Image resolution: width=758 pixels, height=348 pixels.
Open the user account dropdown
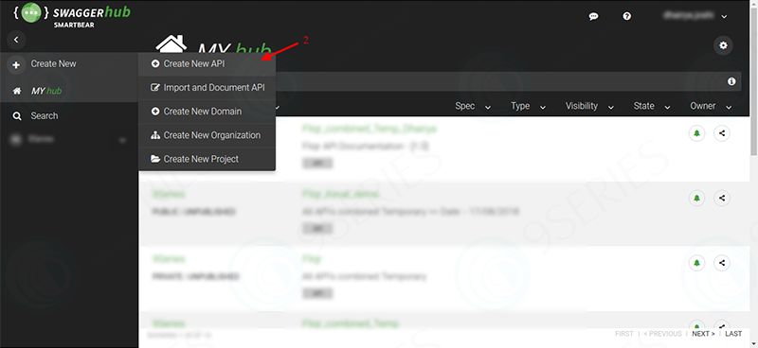pos(695,16)
